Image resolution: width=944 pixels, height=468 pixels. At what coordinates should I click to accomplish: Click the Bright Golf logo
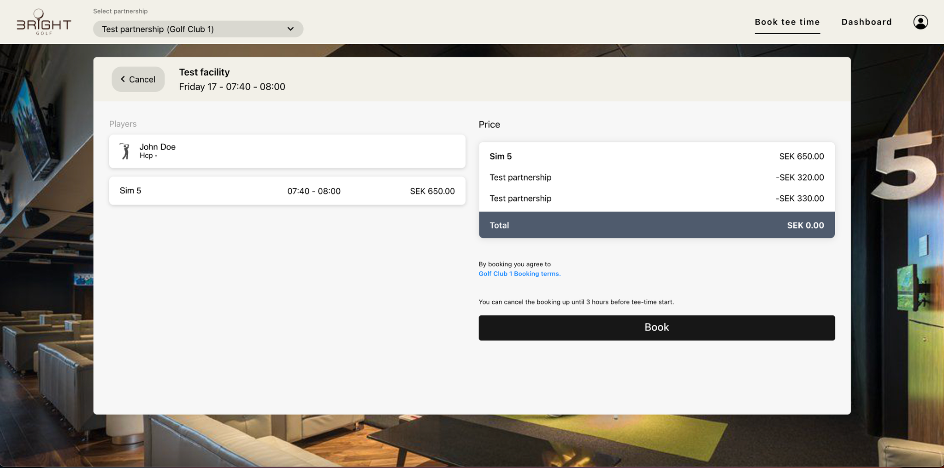(44, 22)
